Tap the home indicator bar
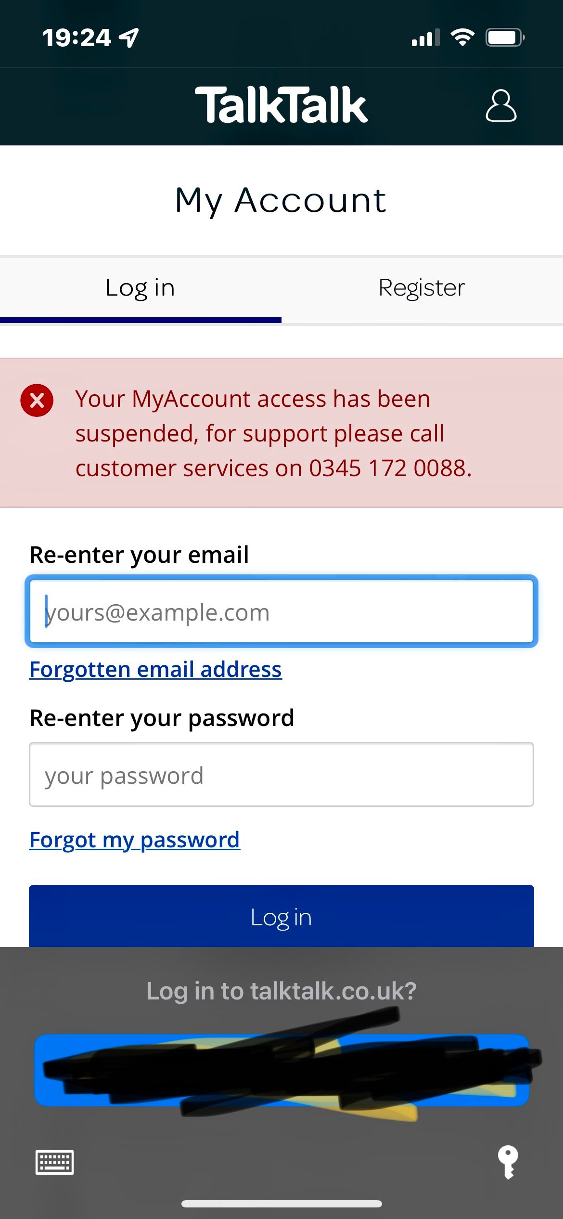The image size is (563, 1219). 281,1204
